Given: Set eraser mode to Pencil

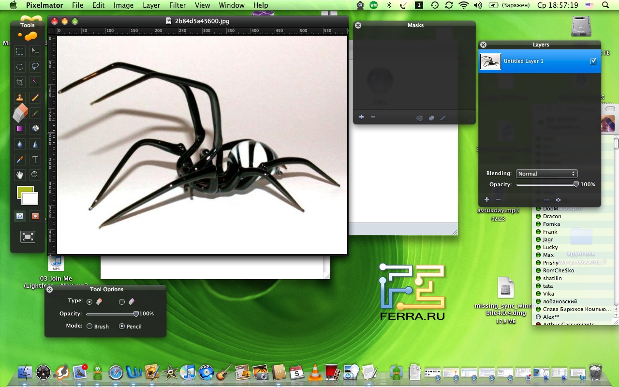Looking at the screenshot, I should (122, 327).
